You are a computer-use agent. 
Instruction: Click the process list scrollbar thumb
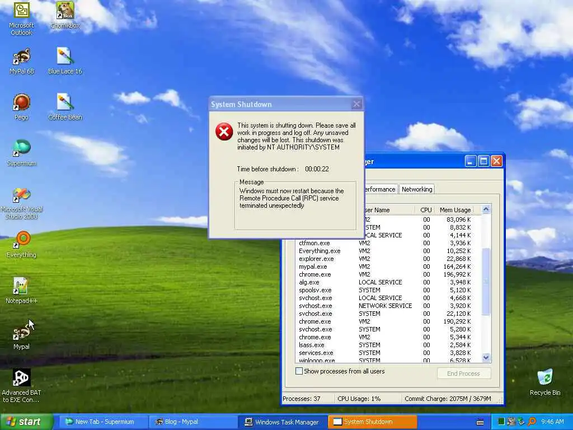coord(486,281)
